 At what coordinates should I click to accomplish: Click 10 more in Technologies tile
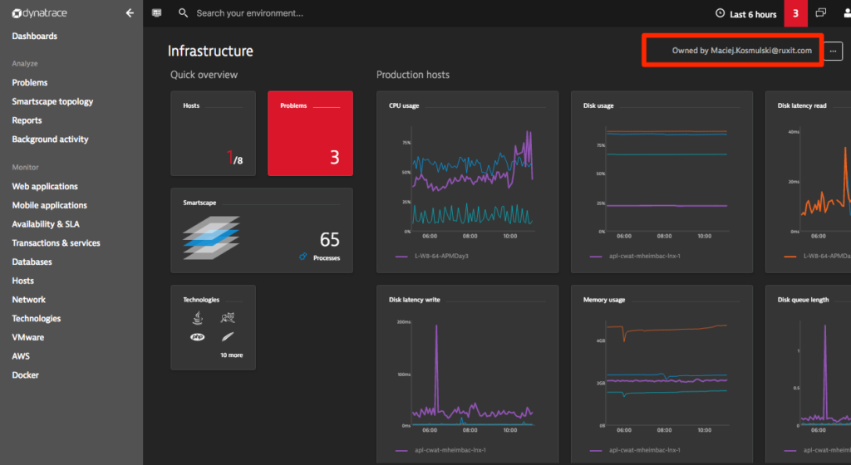pyautogui.click(x=232, y=355)
